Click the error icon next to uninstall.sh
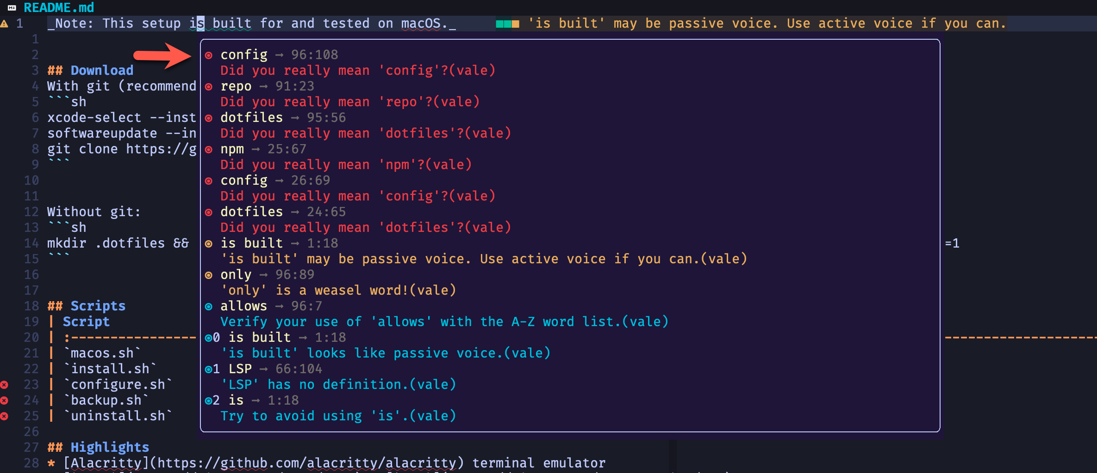Screen dimensions: 1097x473 (5, 416)
